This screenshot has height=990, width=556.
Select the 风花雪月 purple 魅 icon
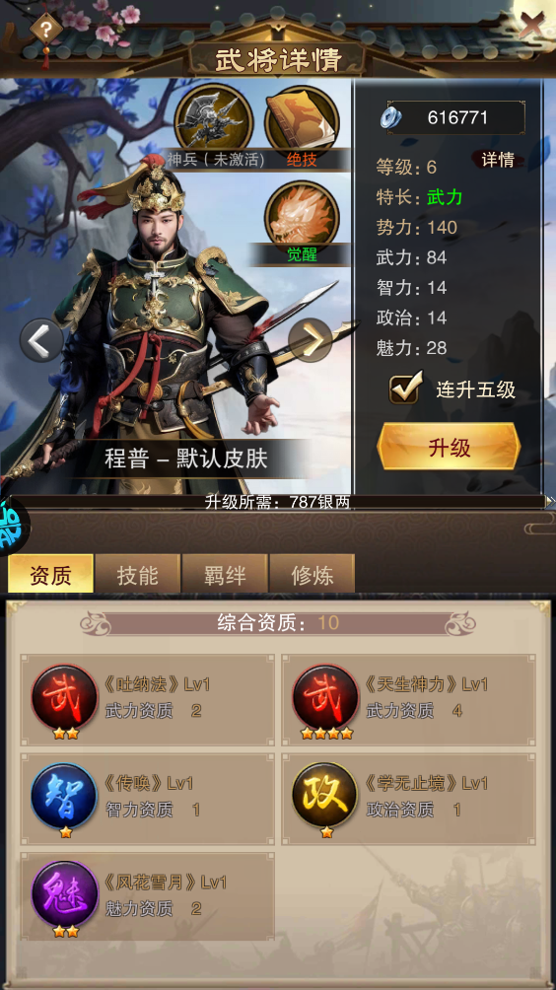[64, 894]
